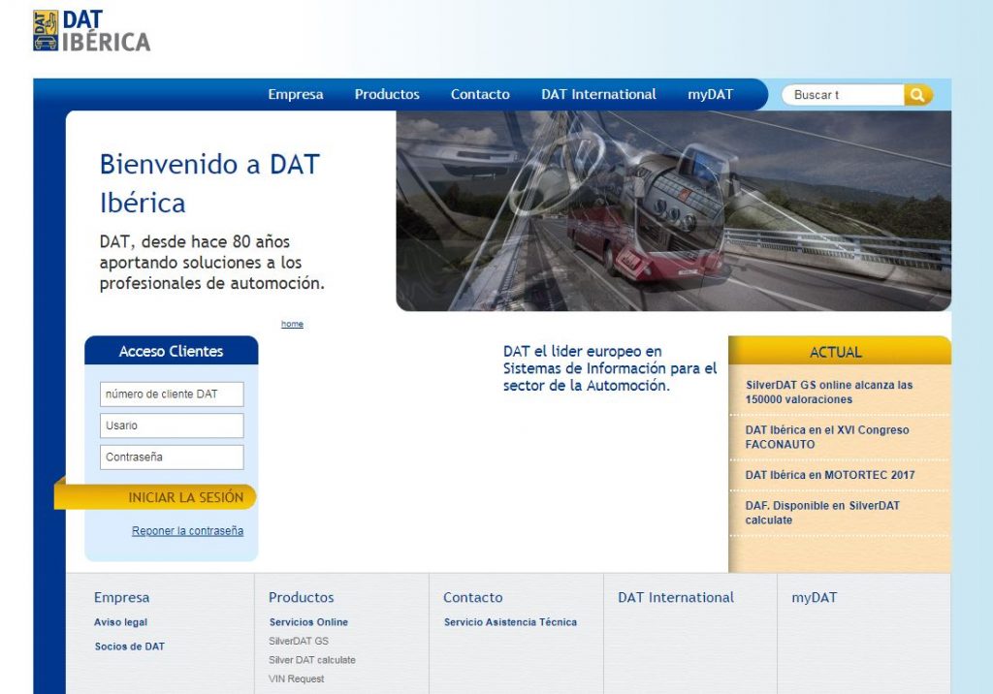This screenshot has height=694, width=993.
Task: Open the Aviso legal footer link
Action: [x=120, y=622]
